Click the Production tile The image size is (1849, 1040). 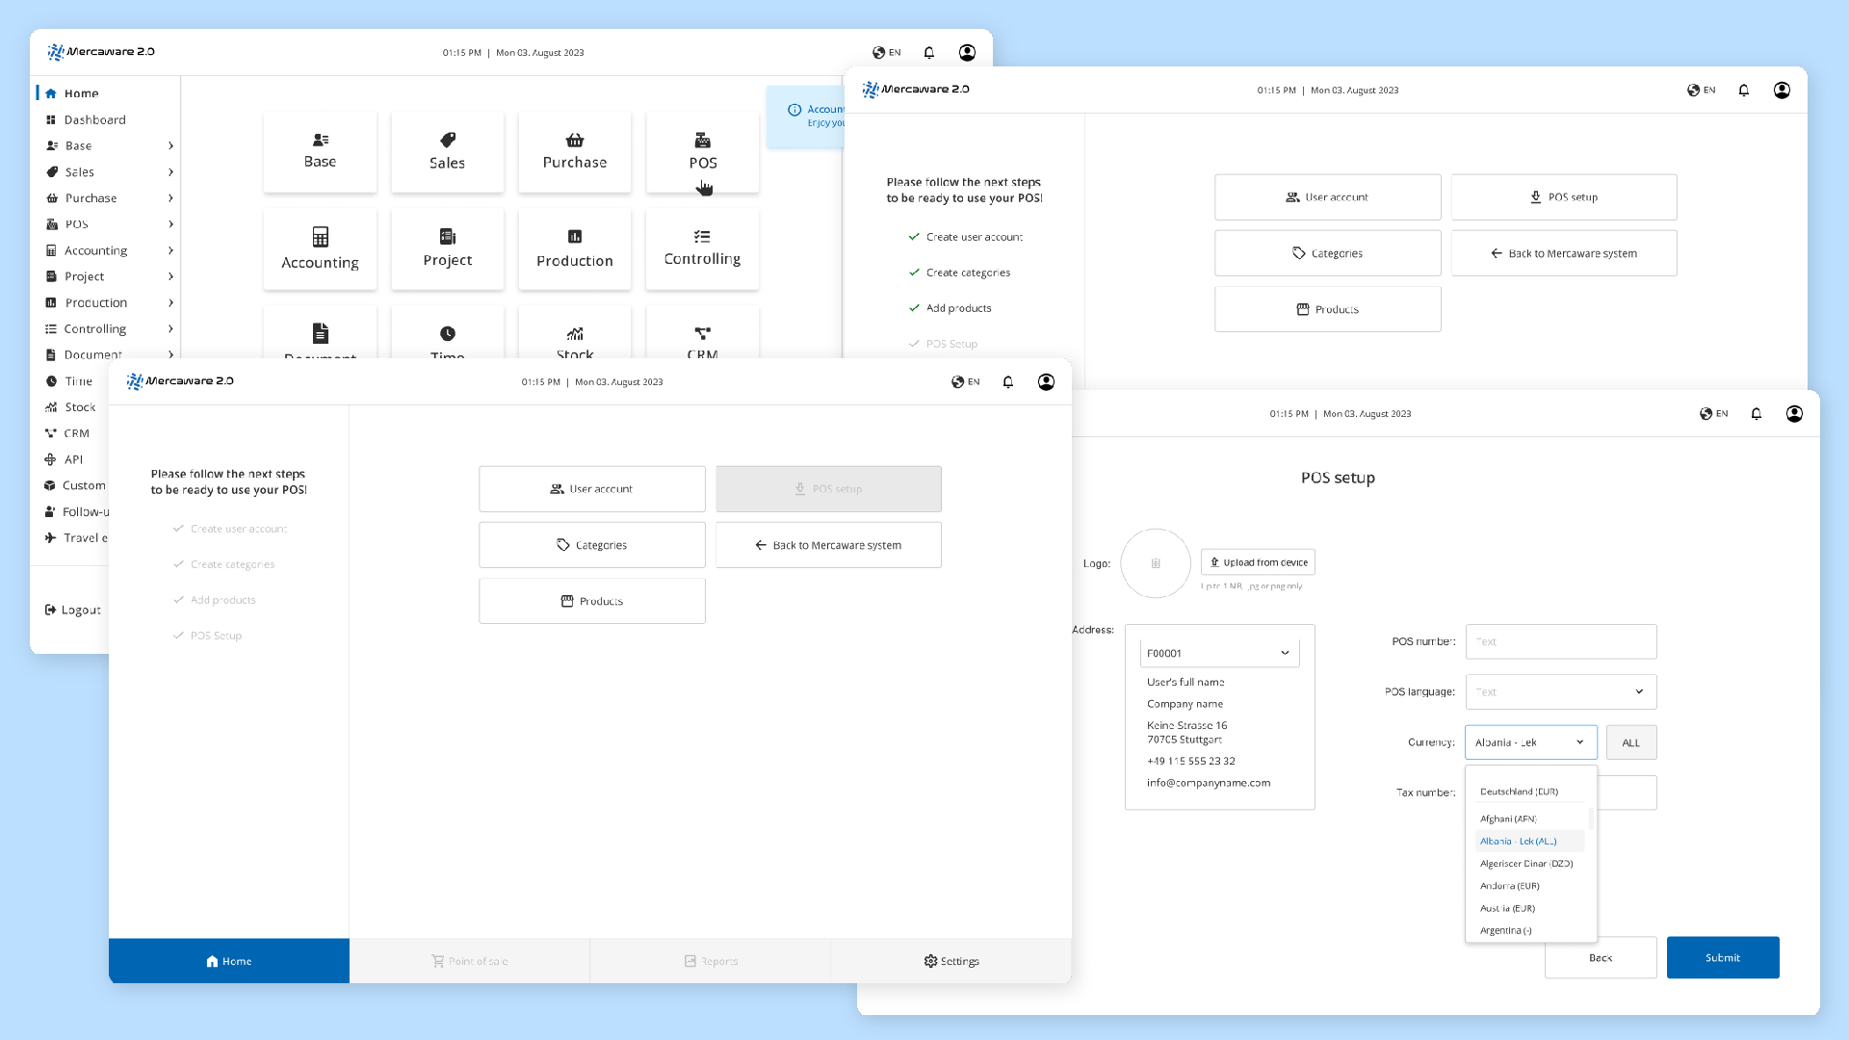pyautogui.click(x=574, y=248)
